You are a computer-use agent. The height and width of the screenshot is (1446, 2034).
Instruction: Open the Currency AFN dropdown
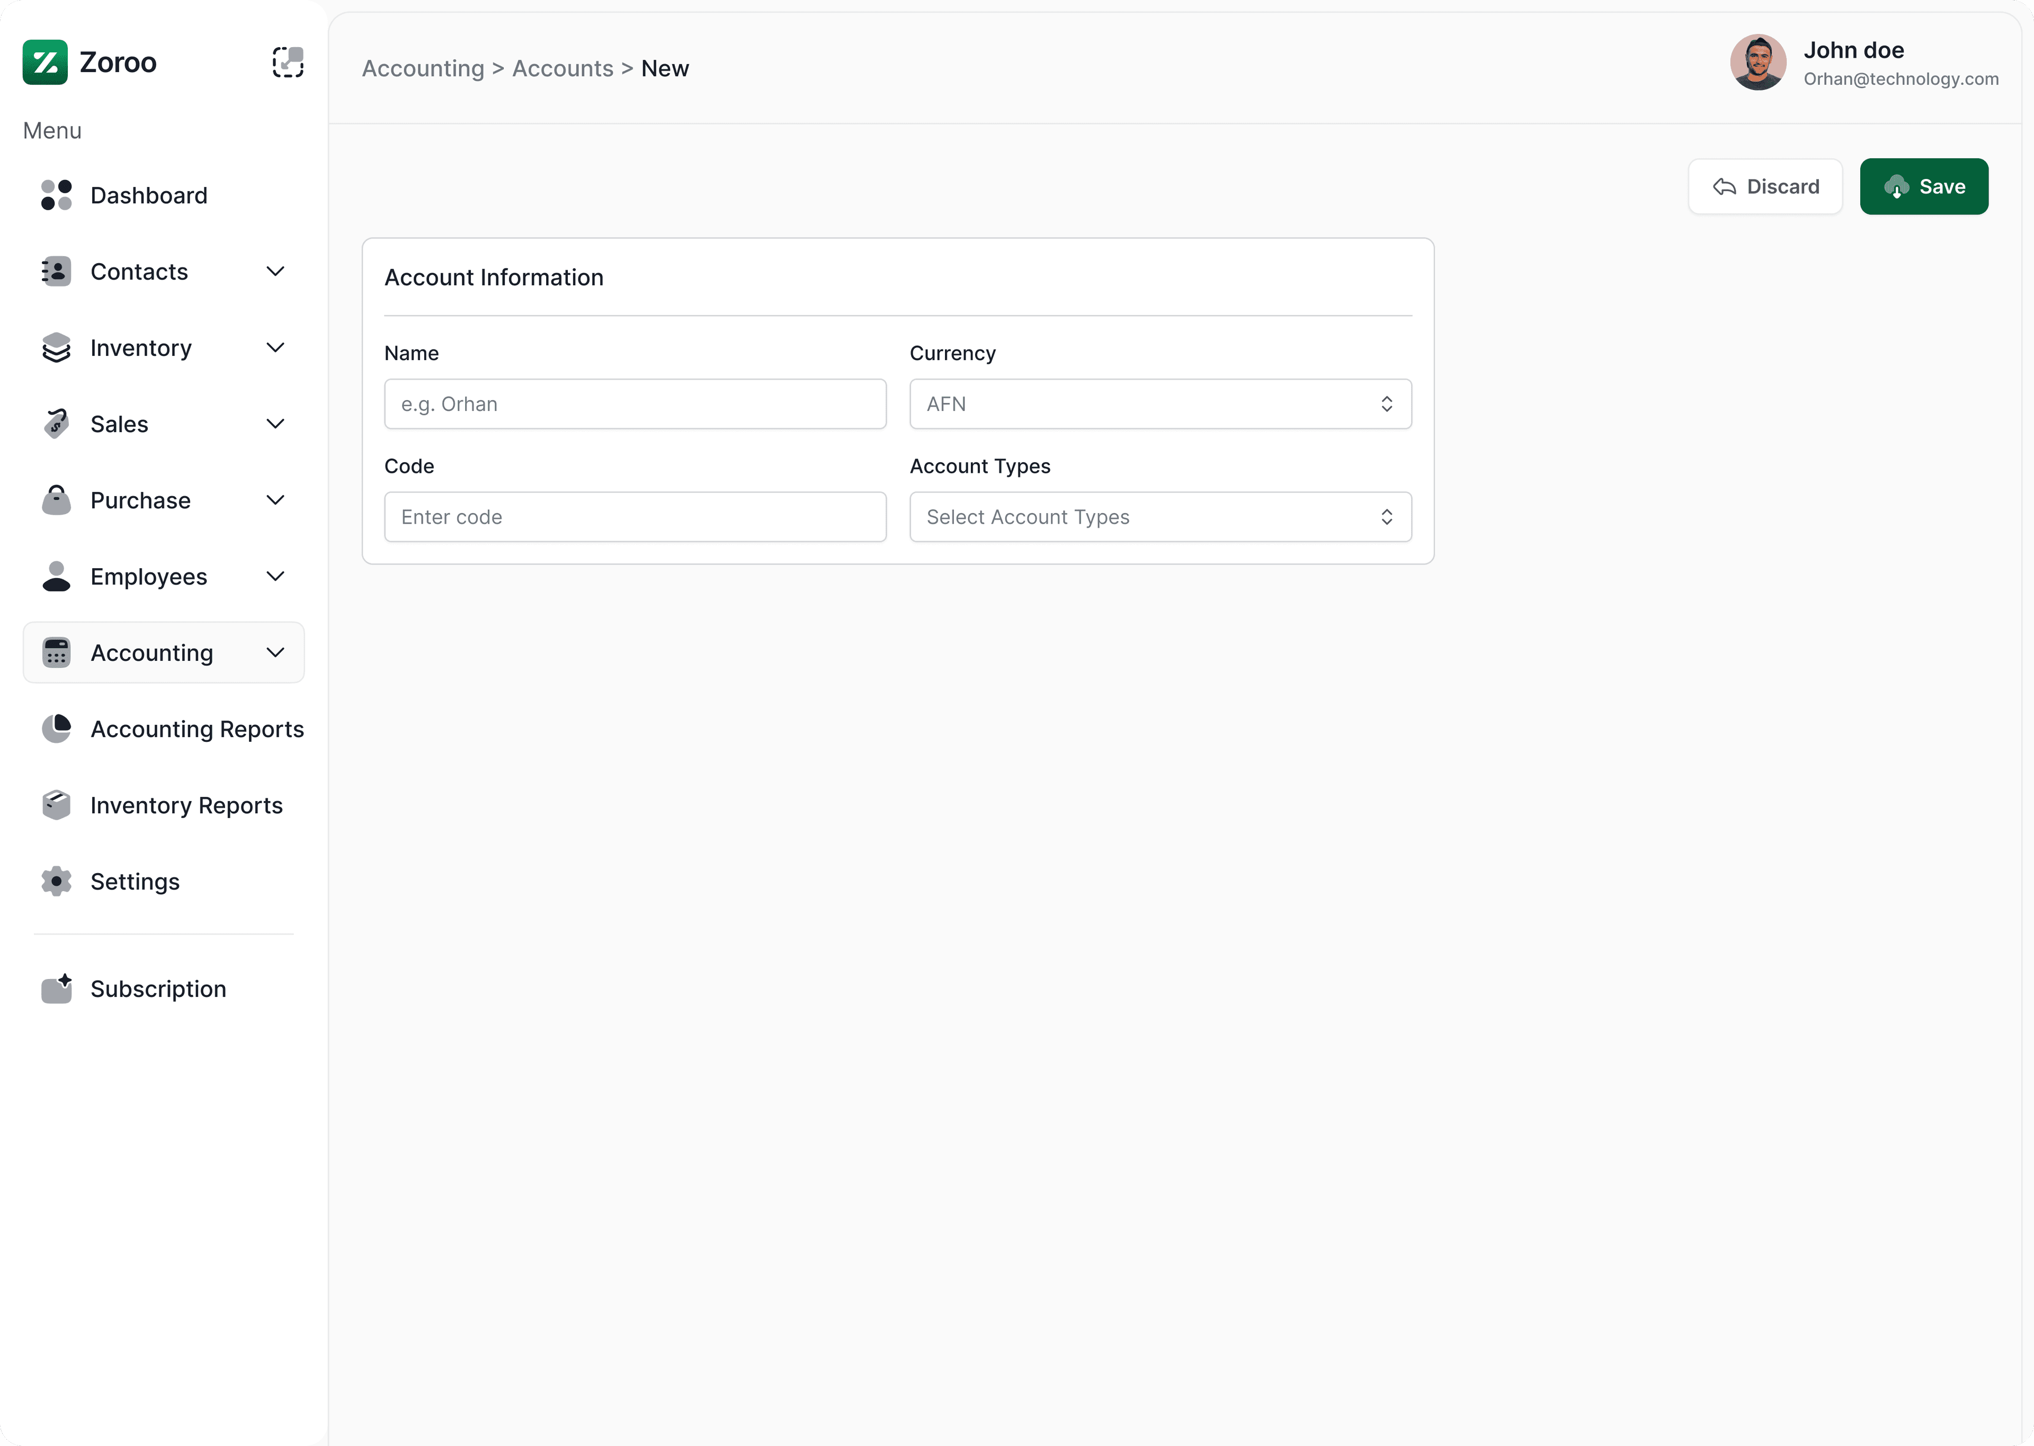tap(1159, 404)
